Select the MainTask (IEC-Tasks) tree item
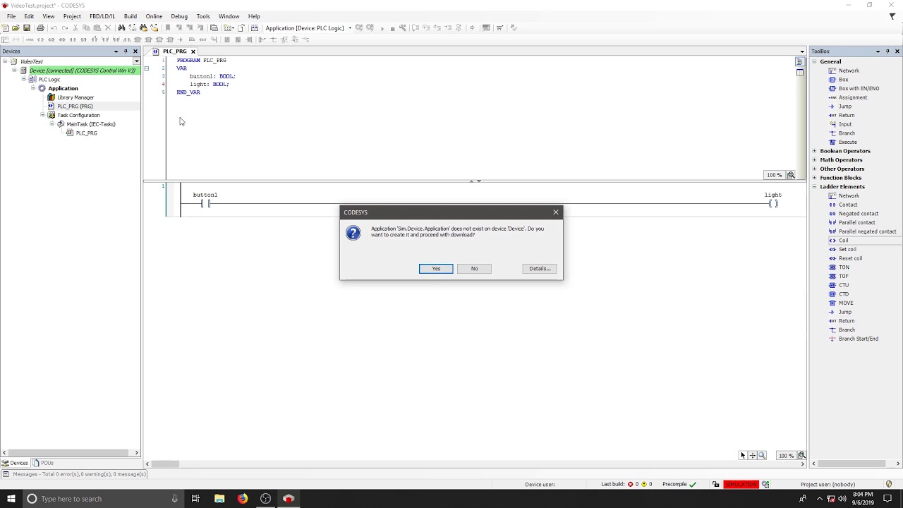This screenshot has width=903, height=508. (90, 124)
